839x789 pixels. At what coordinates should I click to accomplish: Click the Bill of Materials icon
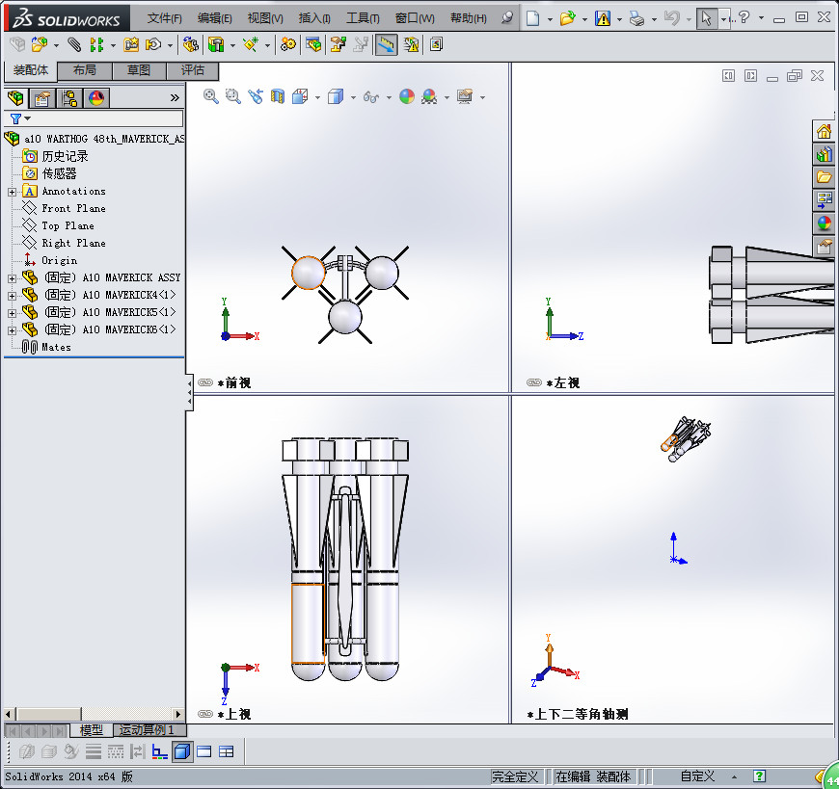313,44
